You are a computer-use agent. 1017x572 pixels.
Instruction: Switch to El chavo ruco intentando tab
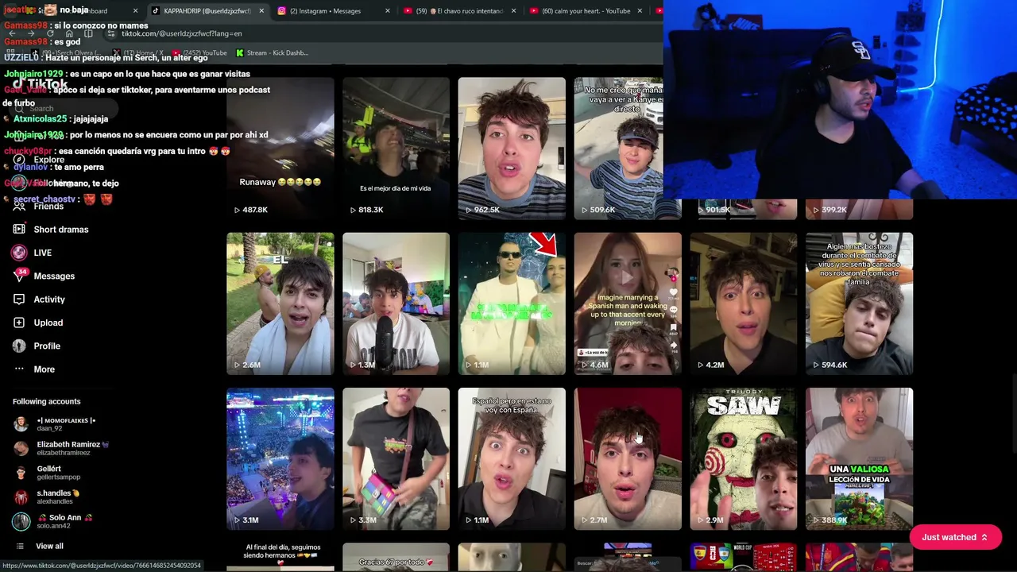460,11
